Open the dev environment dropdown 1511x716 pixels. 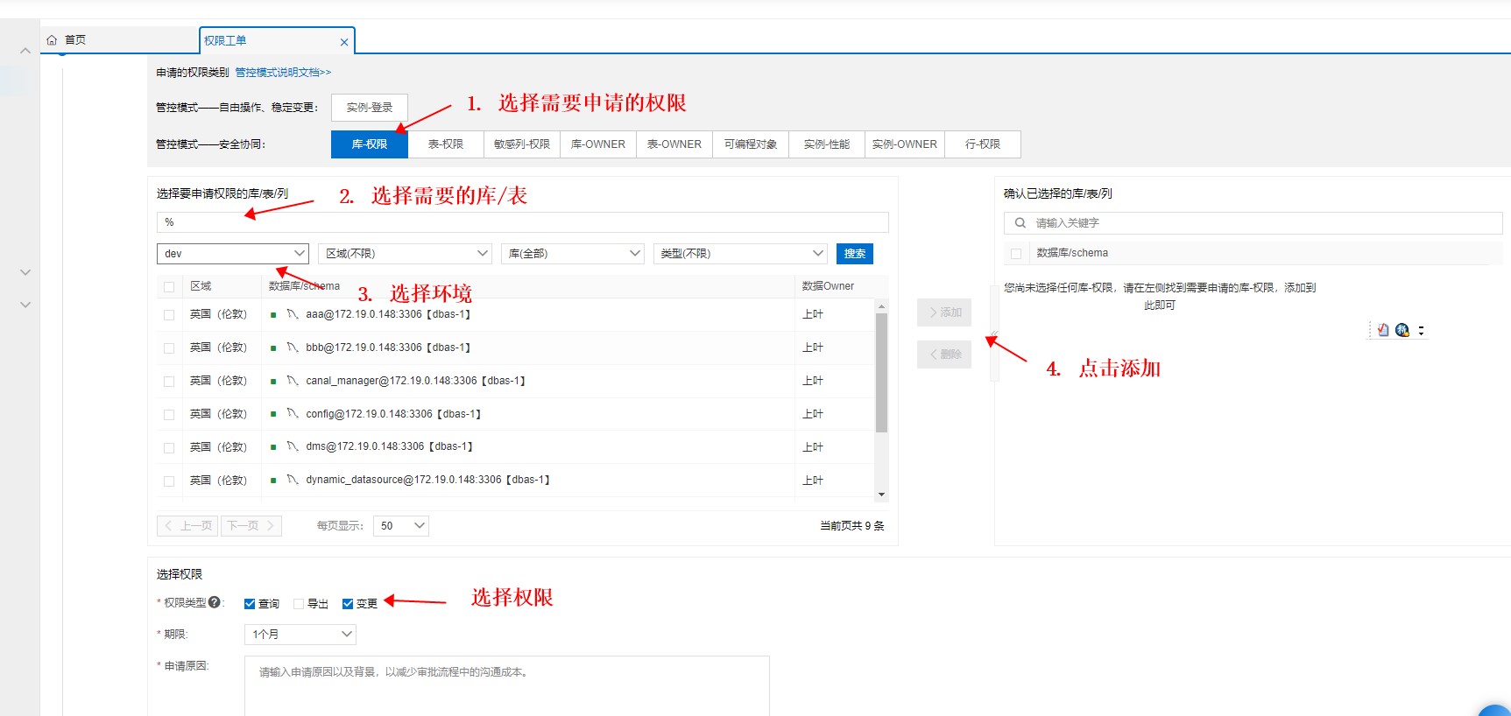click(x=233, y=254)
